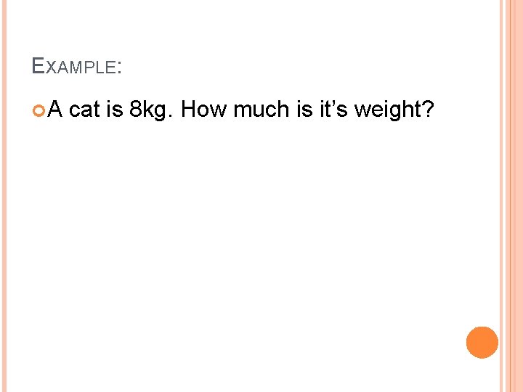The height and width of the screenshot is (392, 523).
Task: Click the word "weight?" at line end
Action: 394,110
